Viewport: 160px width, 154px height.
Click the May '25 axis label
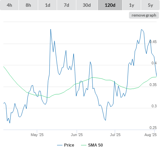point(37,135)
